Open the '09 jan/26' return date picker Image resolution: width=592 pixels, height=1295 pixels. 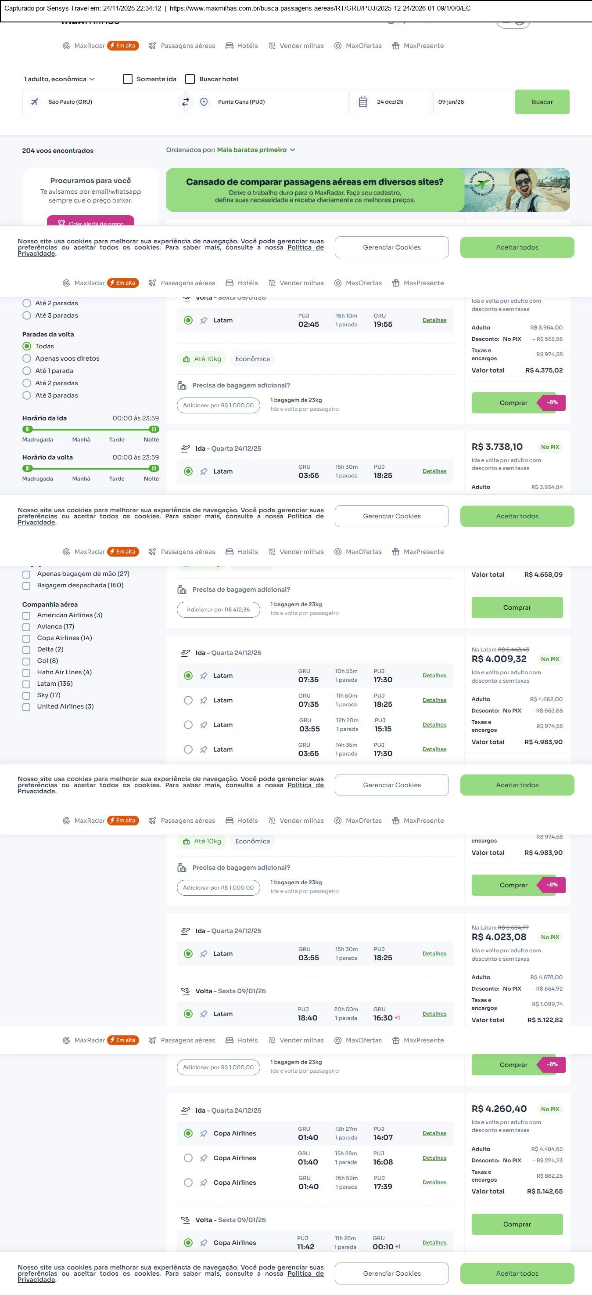click(473, 102)
